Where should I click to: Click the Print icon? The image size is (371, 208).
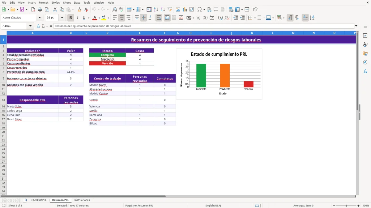click(40, 10)
